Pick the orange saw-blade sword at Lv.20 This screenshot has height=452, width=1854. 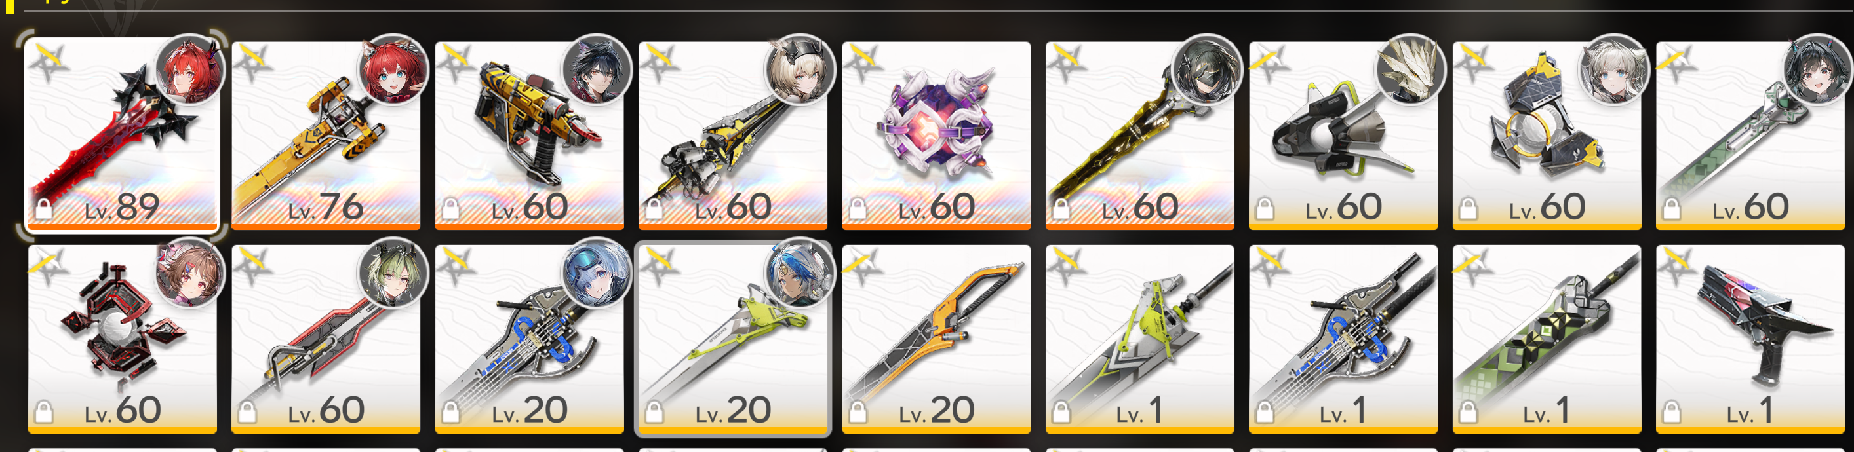(936, 339)
